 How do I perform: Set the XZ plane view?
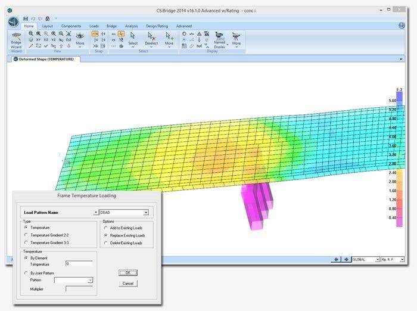[x=46, y=40]
